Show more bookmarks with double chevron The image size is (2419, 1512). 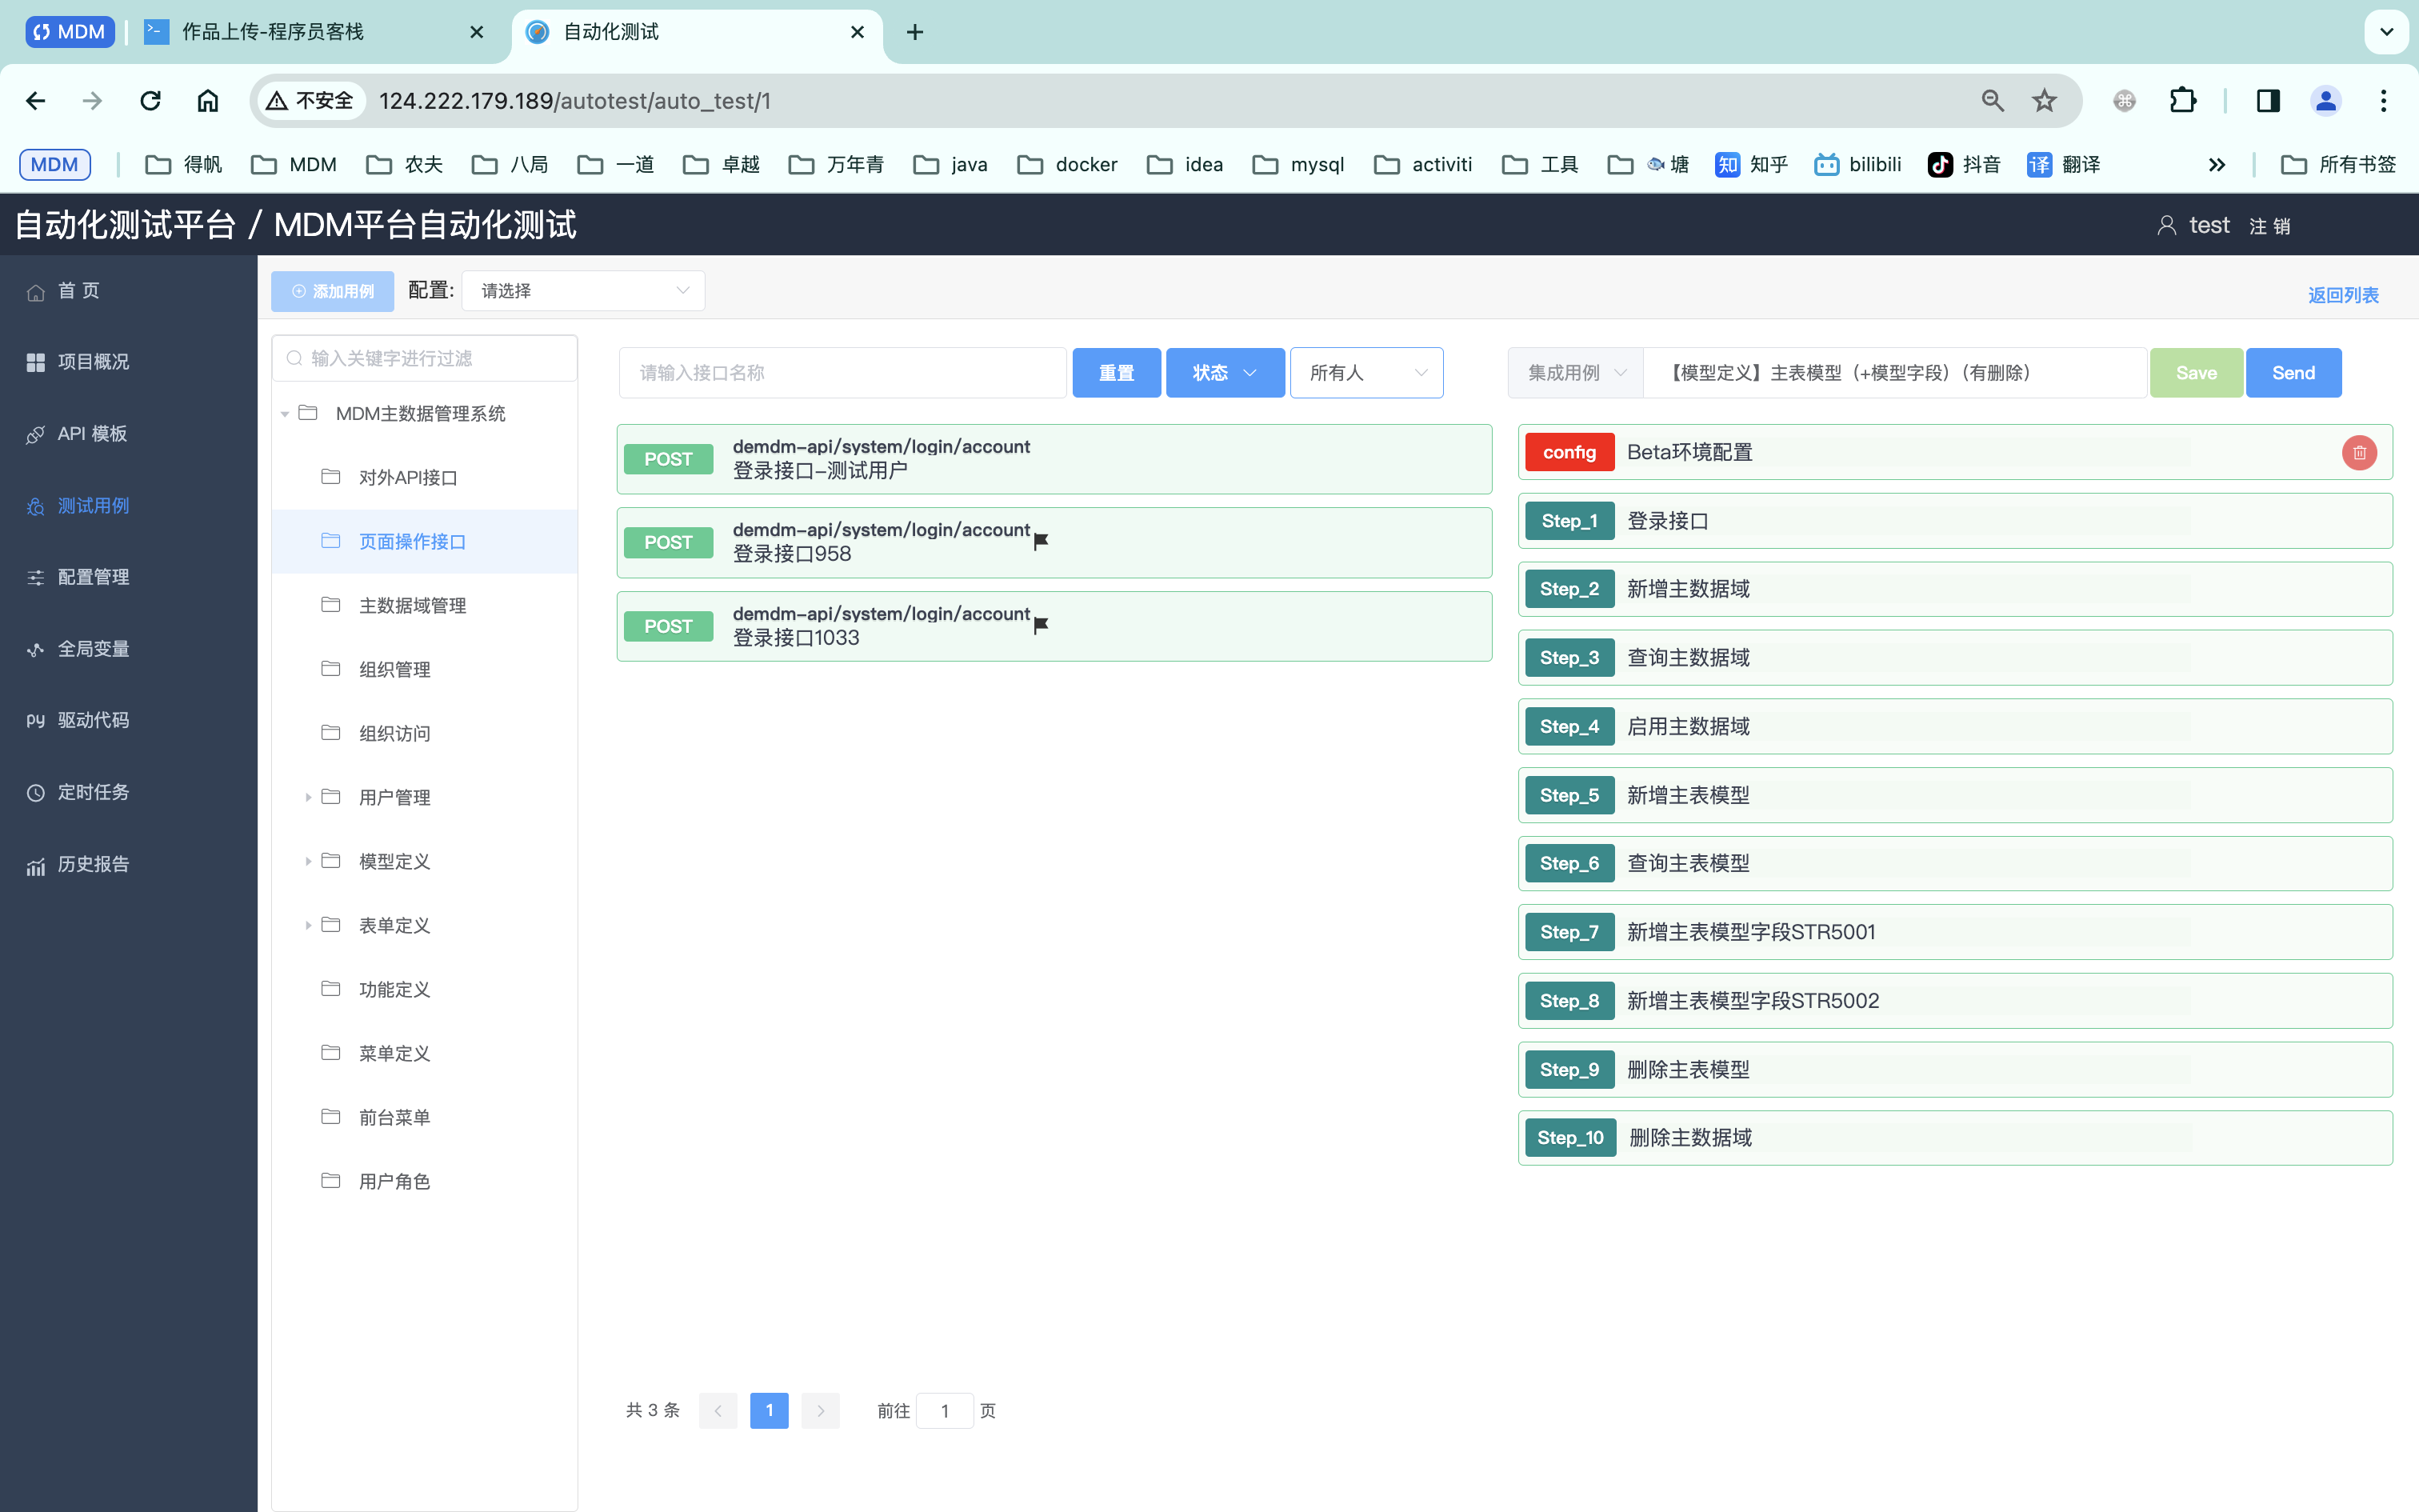click(2216, 165)
